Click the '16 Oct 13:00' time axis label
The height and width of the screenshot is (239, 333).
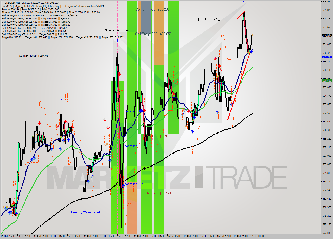207,236
